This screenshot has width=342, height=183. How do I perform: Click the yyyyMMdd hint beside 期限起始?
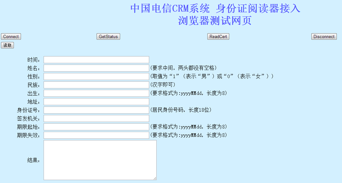(189, 127)
